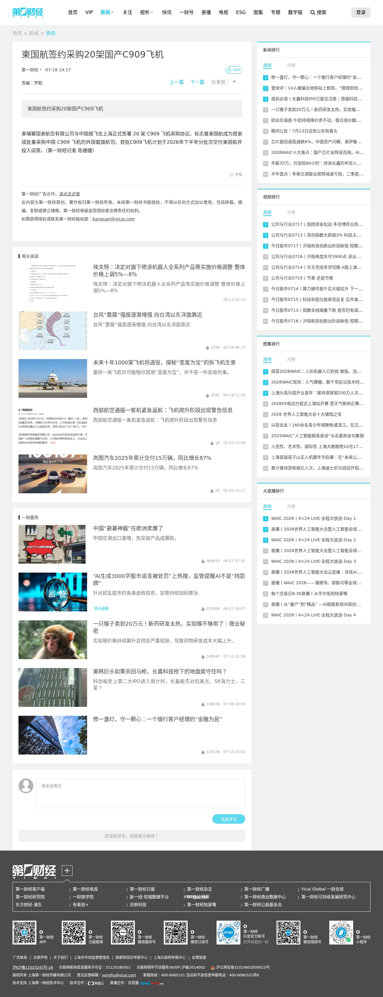
Task: Open 晚间公告｜7月13日这些公告有看头
Action: [x=304, y=131]
